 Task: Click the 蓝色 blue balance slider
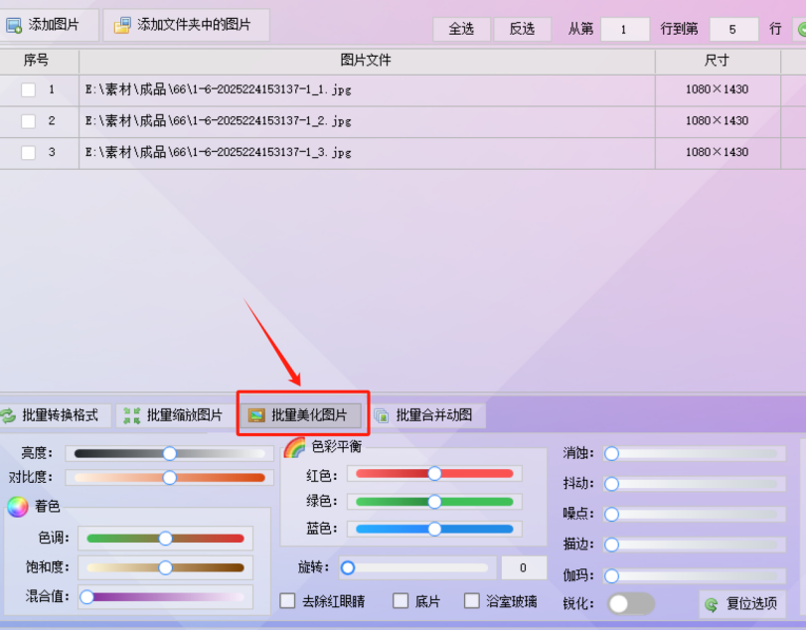434,529
